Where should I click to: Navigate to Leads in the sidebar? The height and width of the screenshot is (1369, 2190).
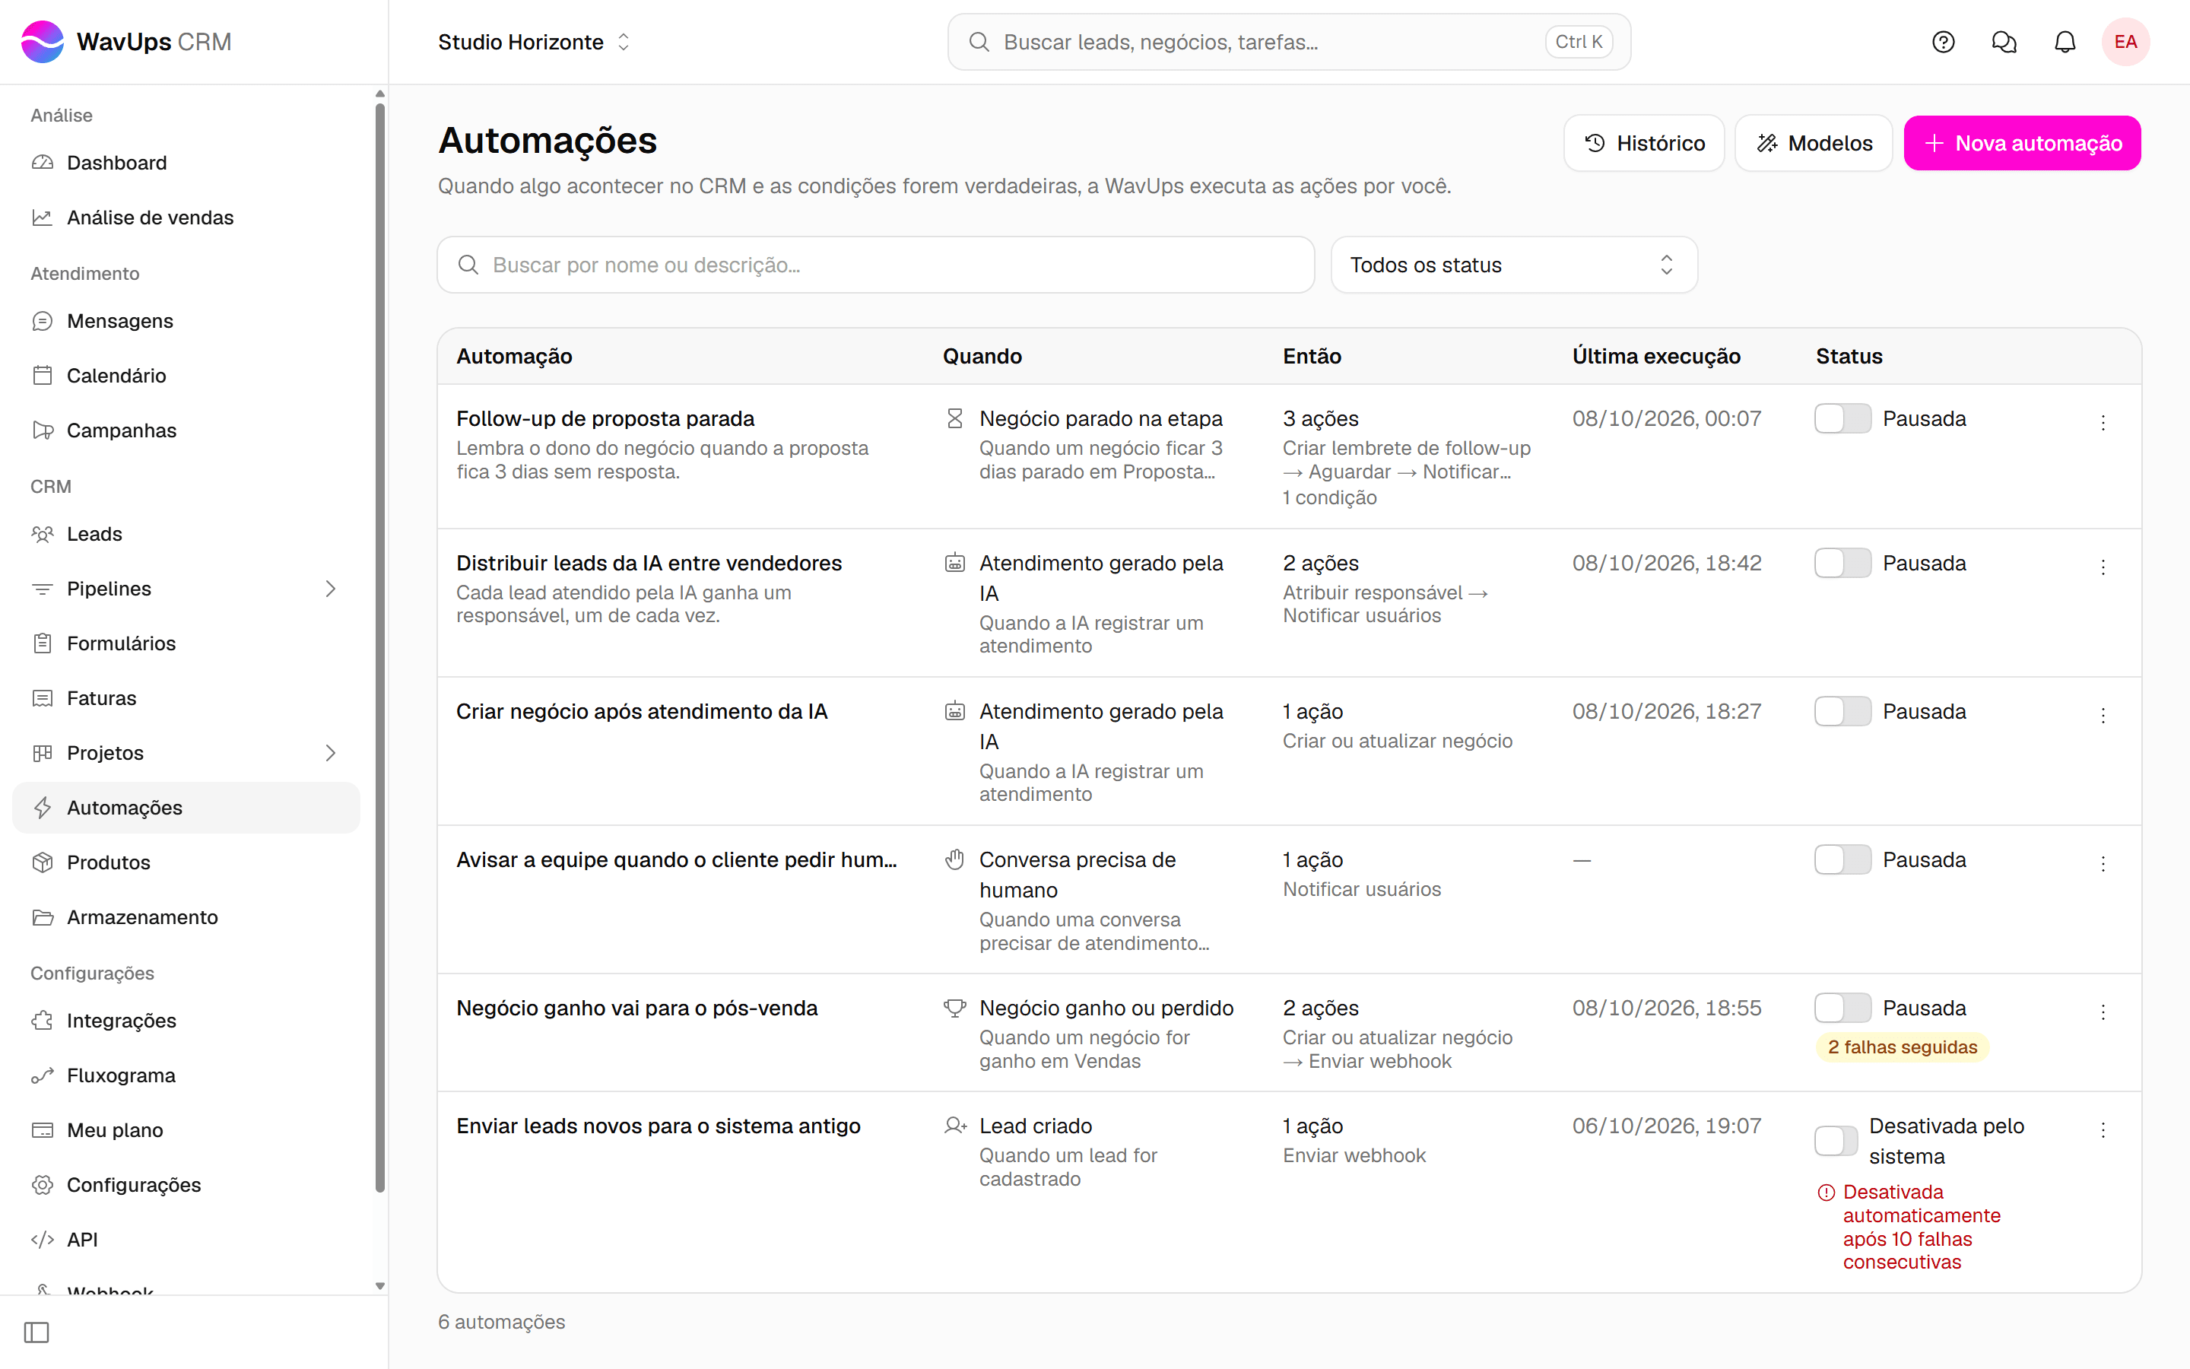(186, 533)
